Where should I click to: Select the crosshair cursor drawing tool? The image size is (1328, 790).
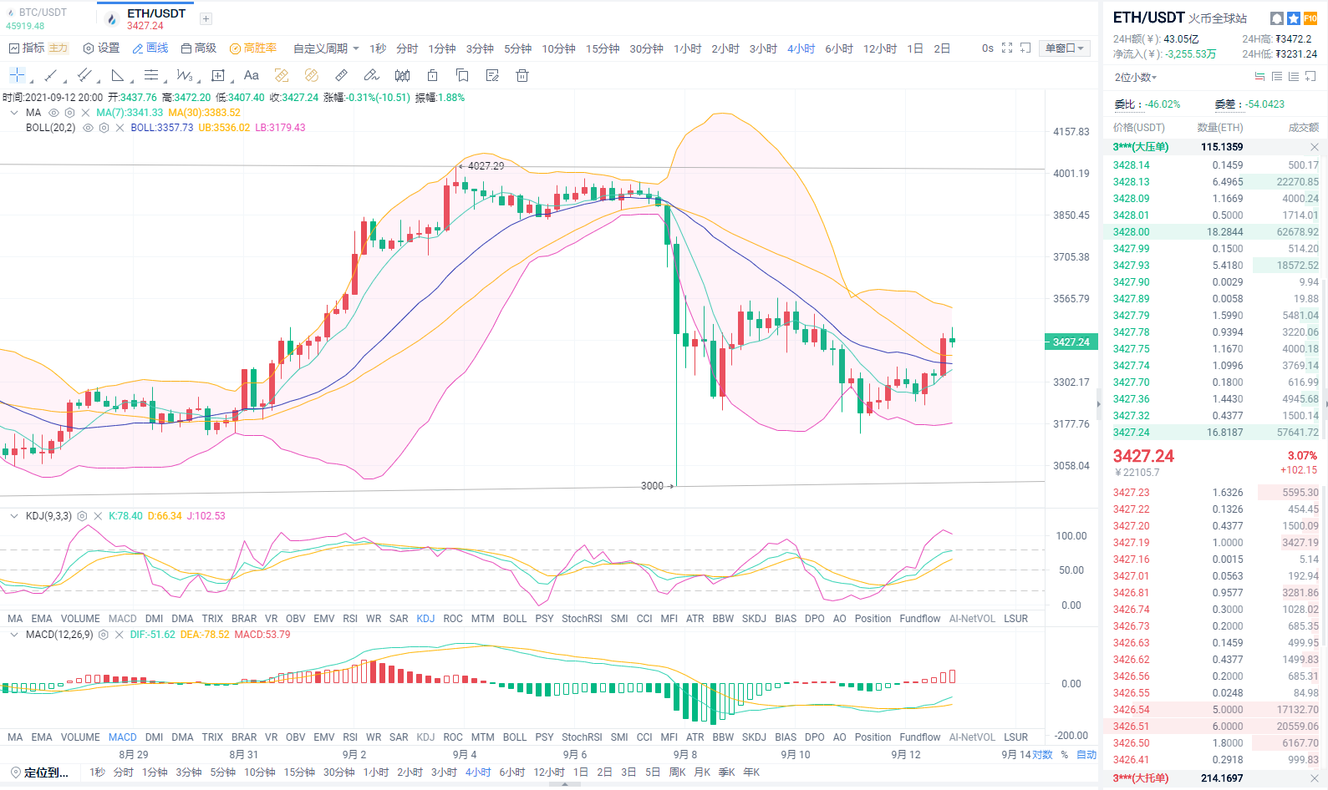[x=17, y=75]
